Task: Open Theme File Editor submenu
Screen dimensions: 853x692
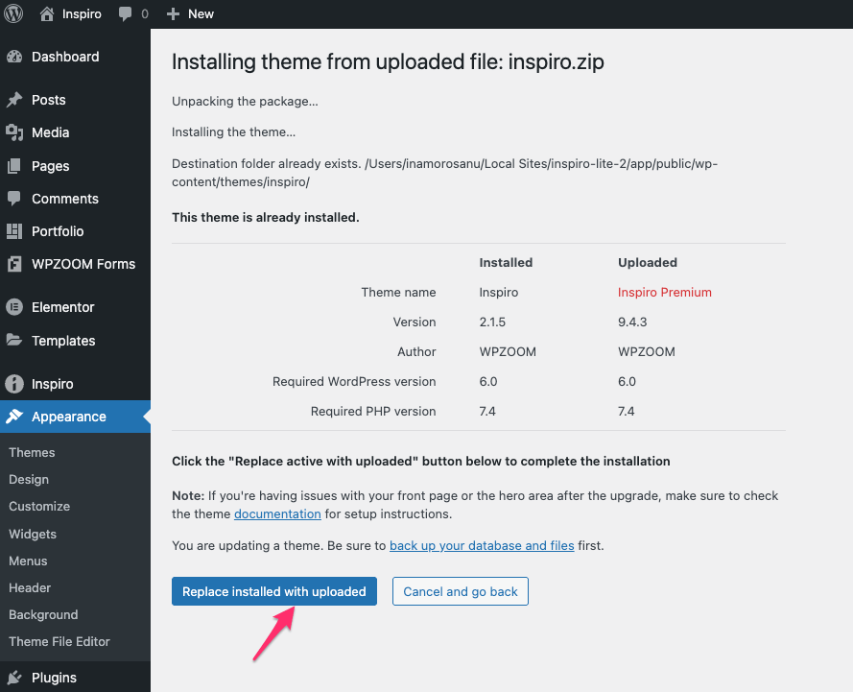Action: pyautogui.click(x=59, y=641)
